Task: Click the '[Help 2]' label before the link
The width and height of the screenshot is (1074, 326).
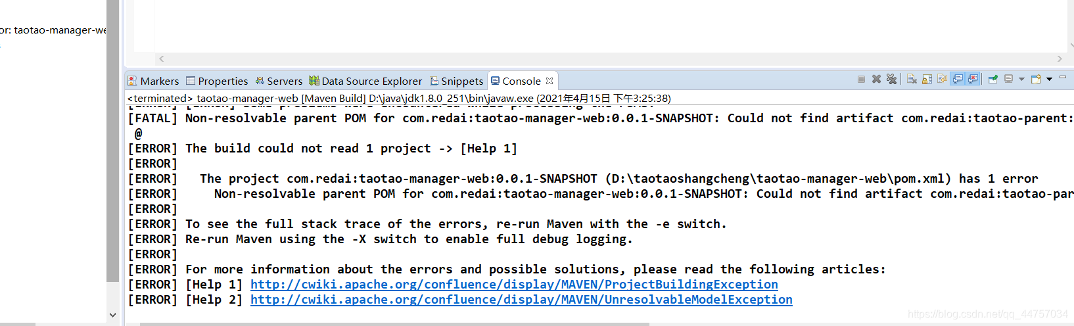Action: tap(214, 300)
